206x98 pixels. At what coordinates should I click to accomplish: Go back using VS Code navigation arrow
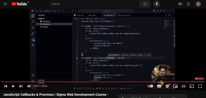coord(73,11)
